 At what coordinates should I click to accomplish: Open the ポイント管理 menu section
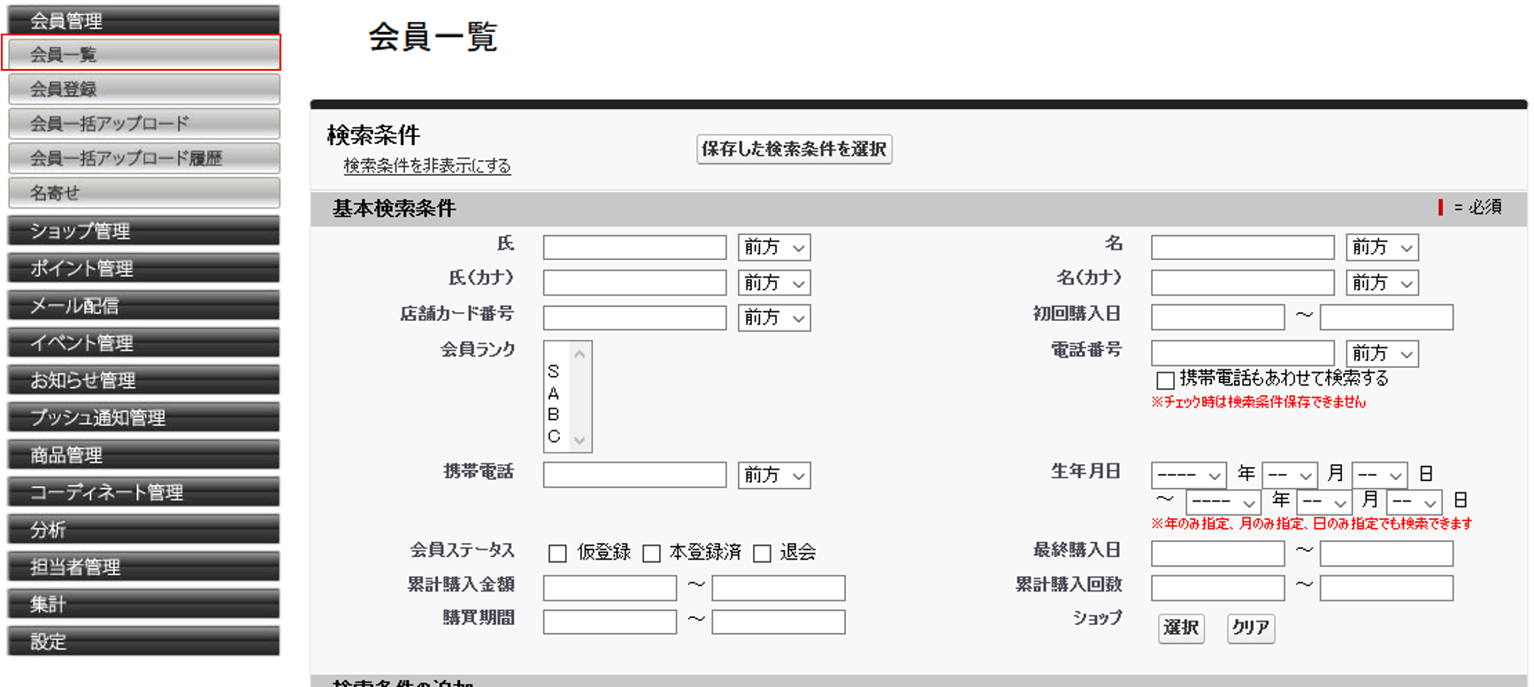pyautogui.click(x=144, y=268)
